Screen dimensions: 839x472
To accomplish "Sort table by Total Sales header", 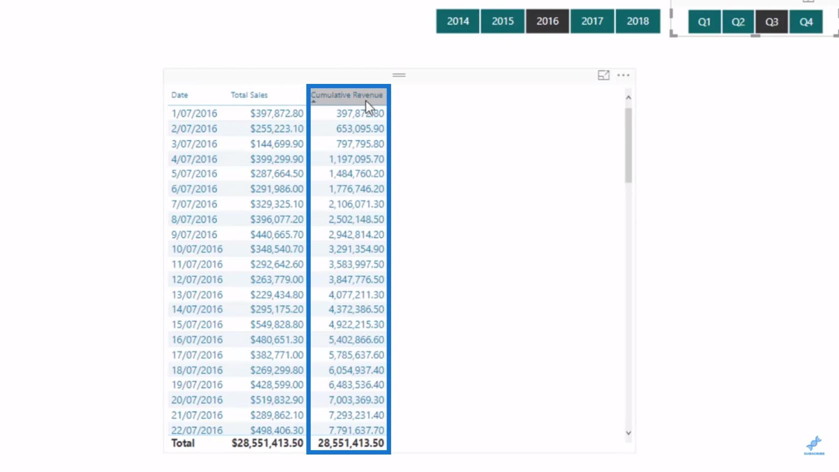I will pyautogui.click(x=249, y=95).
